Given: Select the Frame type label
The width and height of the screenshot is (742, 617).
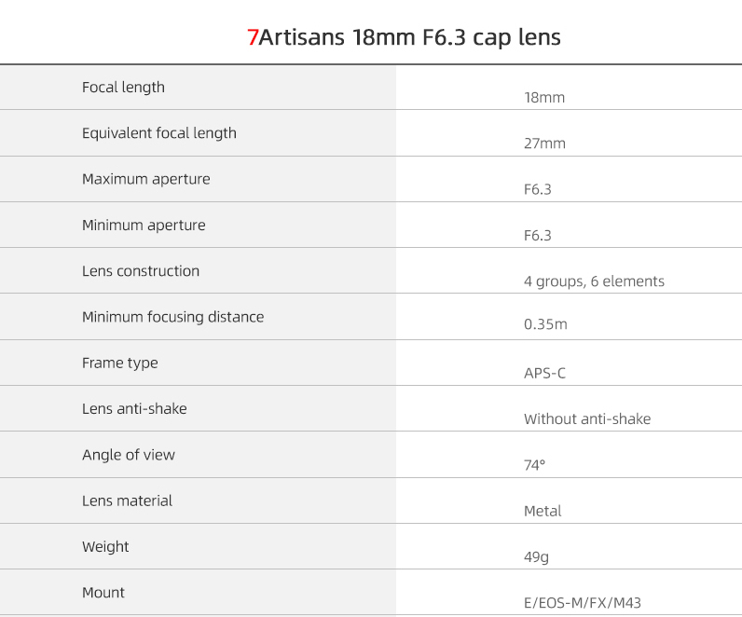Looking at the screenshot, I should click(120, 363).
